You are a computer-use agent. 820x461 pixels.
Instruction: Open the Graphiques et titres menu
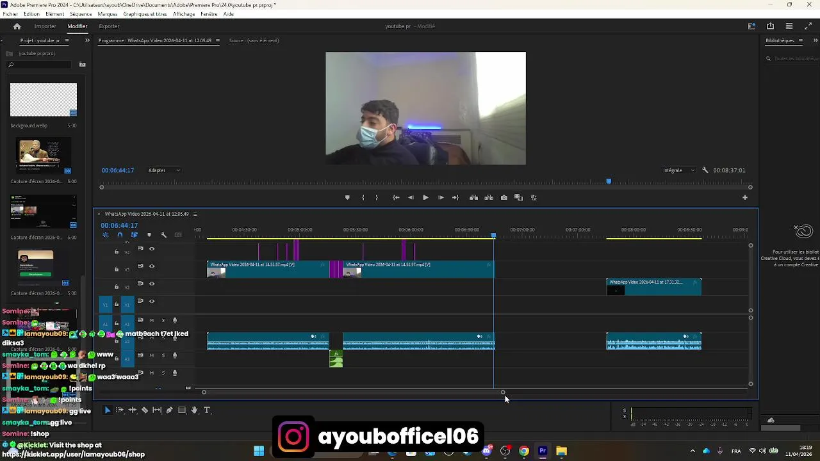pos(145,14)
